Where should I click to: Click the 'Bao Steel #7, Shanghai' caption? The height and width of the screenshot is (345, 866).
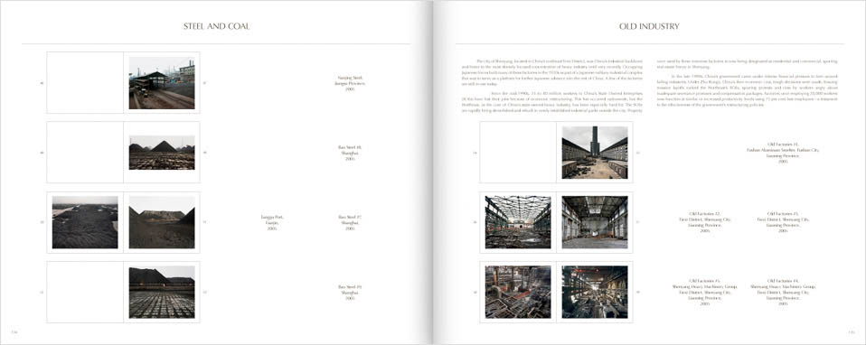(x=350, y=222)
